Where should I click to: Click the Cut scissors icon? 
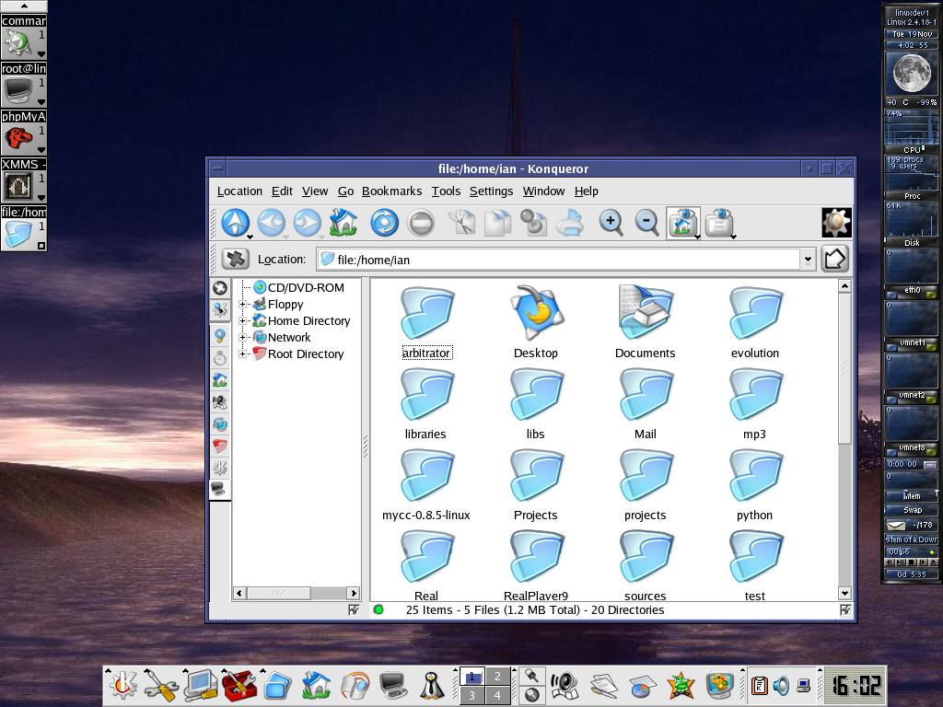coord(462,222)
